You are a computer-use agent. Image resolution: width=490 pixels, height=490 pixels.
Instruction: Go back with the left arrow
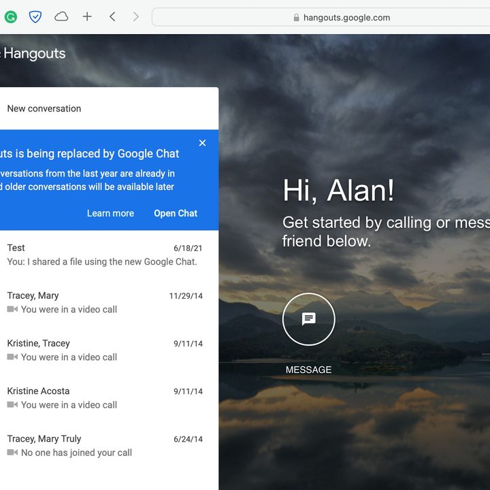(113, 16)
